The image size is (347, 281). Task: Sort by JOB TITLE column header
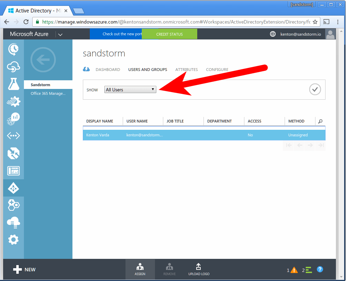[x=175, y=121]
